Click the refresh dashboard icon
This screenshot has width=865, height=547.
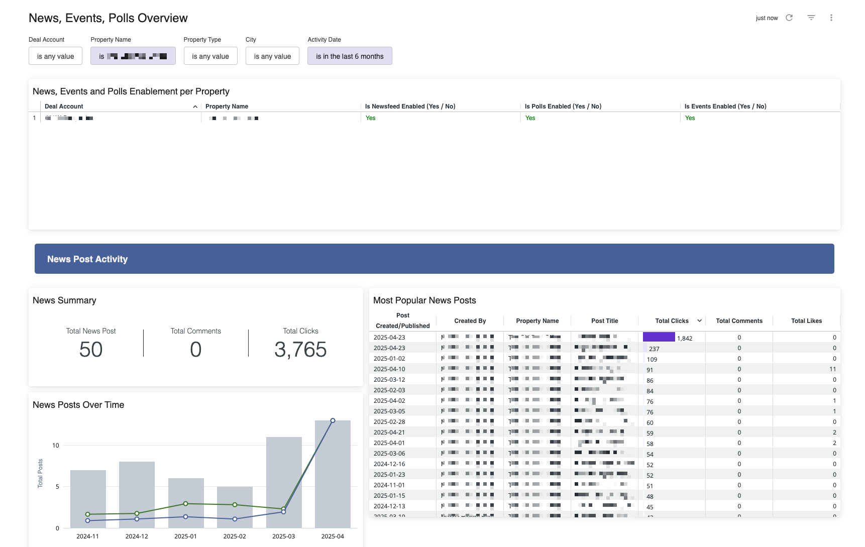coord(789,18)
